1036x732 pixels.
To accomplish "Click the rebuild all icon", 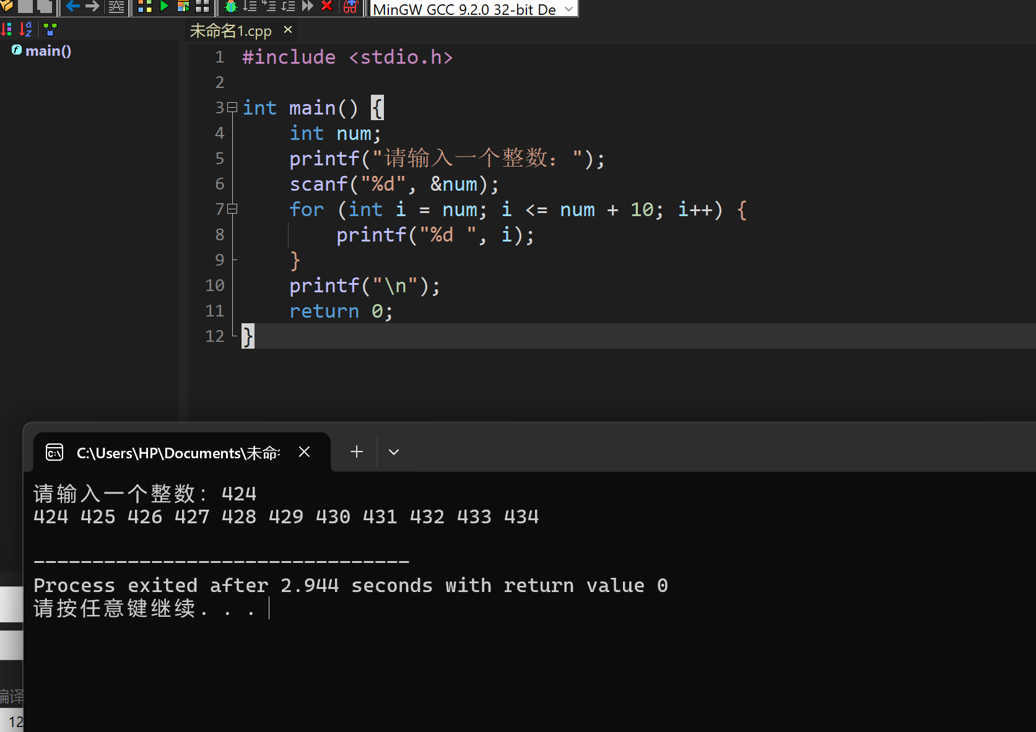I will point(202,6).
